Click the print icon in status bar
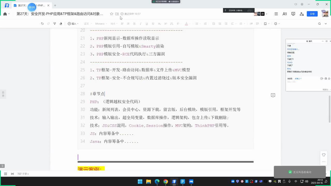The image size is (331, 186). tap(12, 174)
